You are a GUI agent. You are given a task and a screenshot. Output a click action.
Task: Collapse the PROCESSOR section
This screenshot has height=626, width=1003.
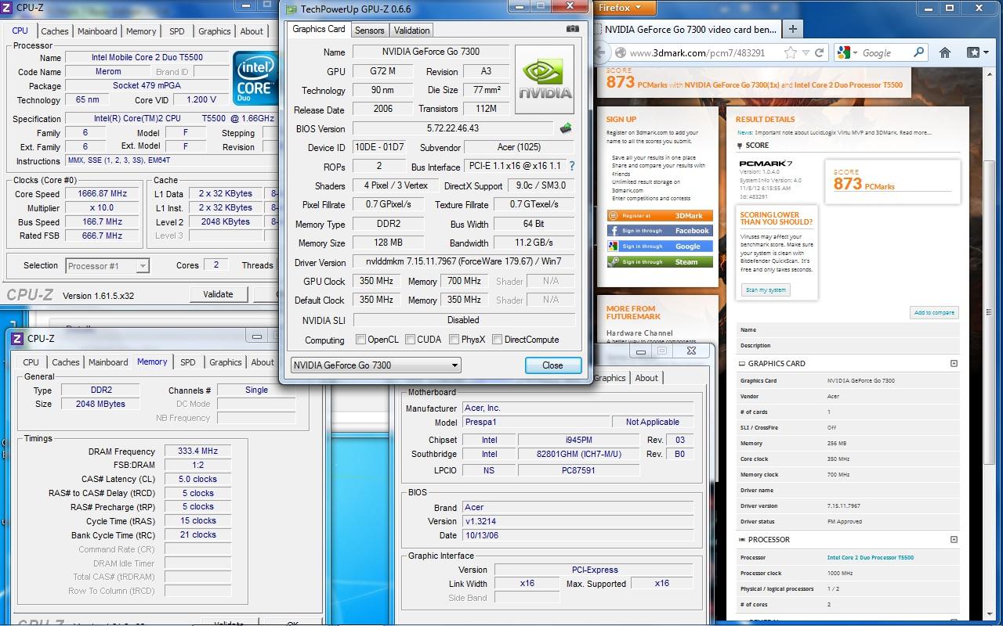click(954, 539)
